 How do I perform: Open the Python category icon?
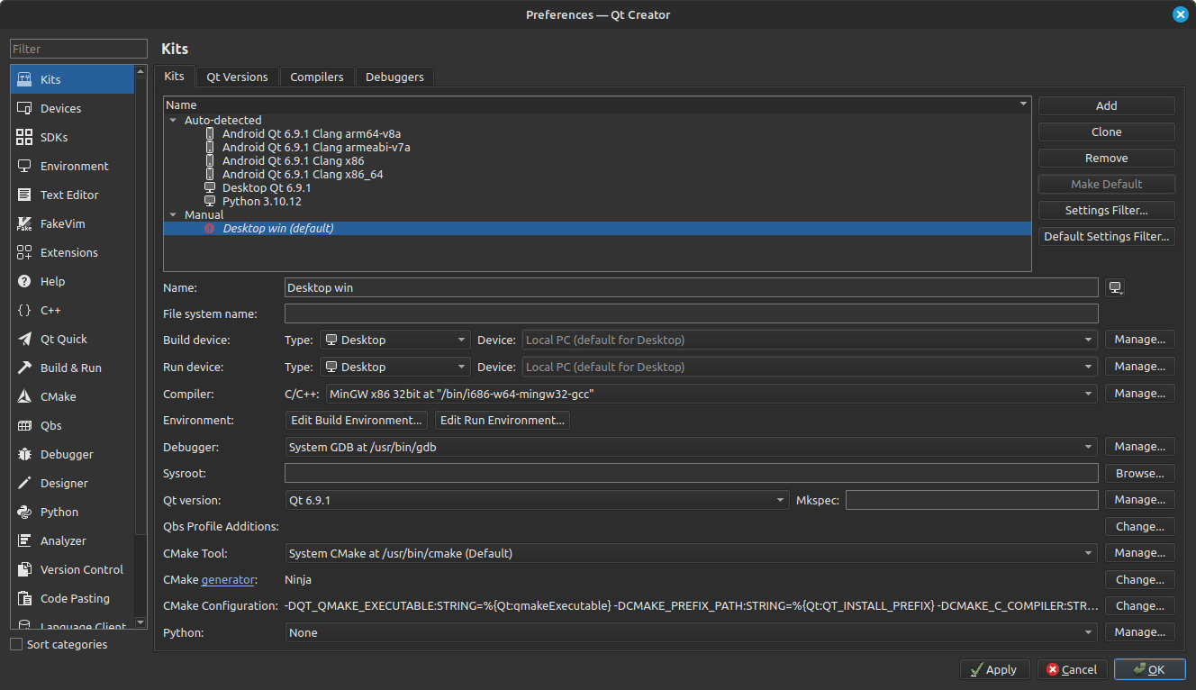tap(24, 512)
